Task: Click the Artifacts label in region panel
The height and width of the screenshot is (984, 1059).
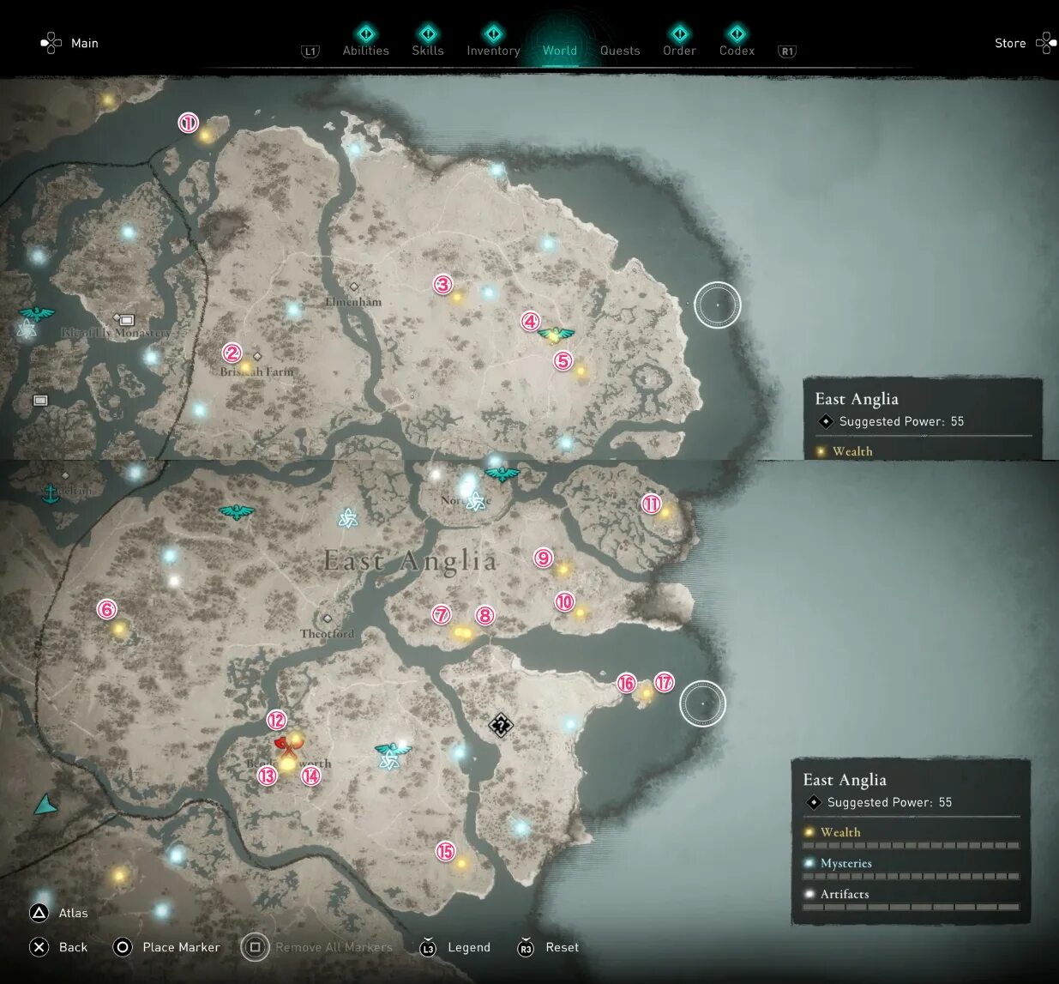Action: click(845, 894)
